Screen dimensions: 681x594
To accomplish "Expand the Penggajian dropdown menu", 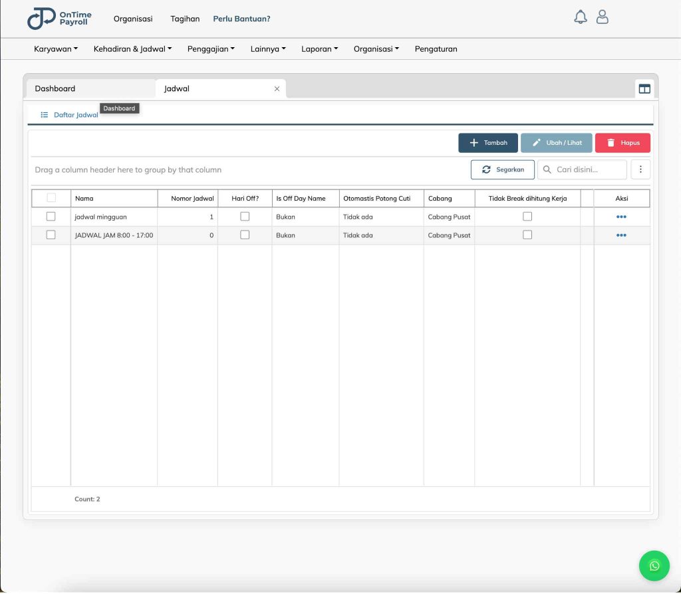I will click(211, 49).
